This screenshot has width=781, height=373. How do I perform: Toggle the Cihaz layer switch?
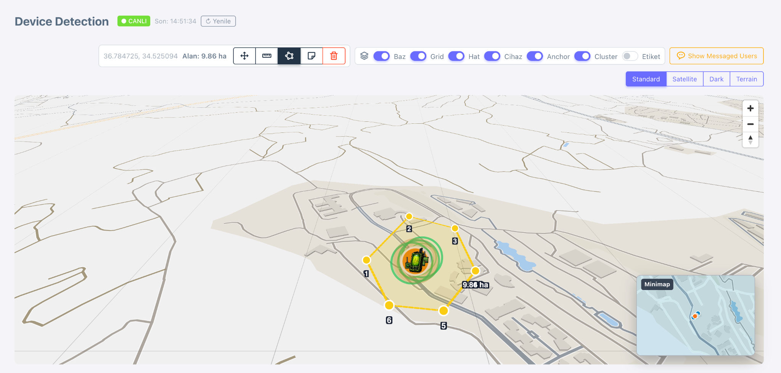coord(492,56)
